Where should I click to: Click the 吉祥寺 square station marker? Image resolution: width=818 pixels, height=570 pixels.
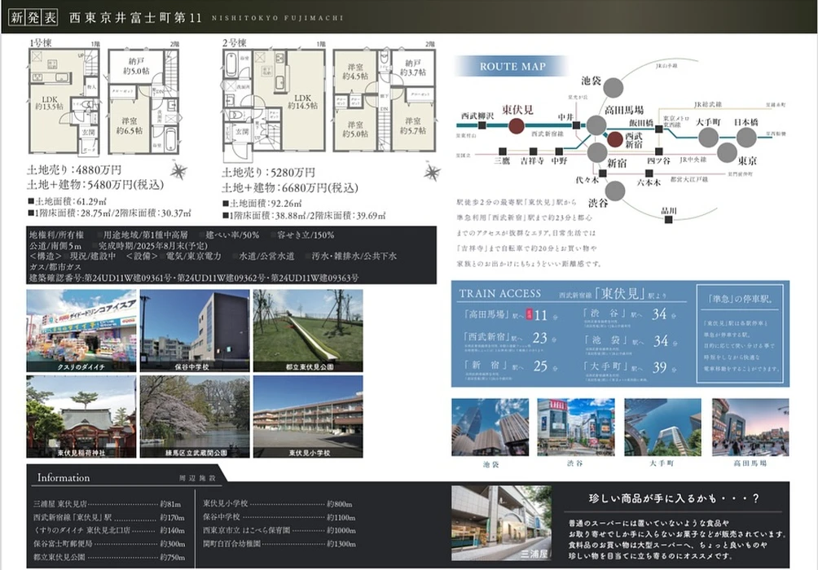(532, 151)
